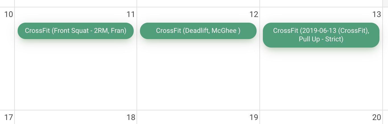Open the CrossFit Pull Up - Strict event
388x124 pixels.
(321, 35)
